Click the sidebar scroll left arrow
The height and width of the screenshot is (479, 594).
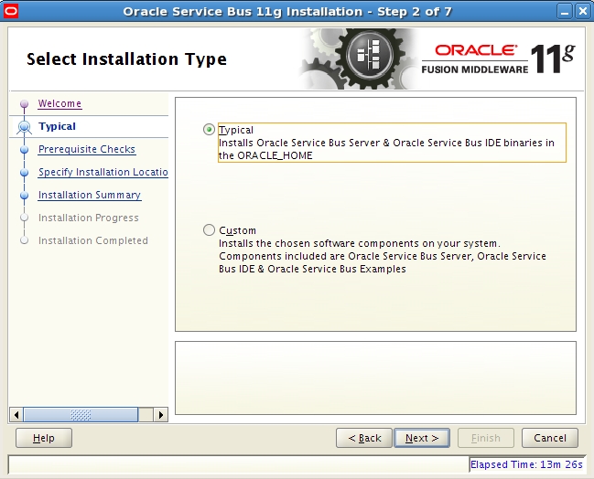[x=16, y=415]
